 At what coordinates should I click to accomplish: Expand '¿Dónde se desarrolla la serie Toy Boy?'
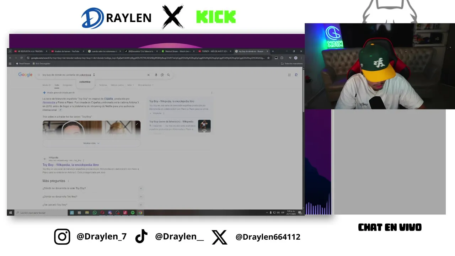92,188
